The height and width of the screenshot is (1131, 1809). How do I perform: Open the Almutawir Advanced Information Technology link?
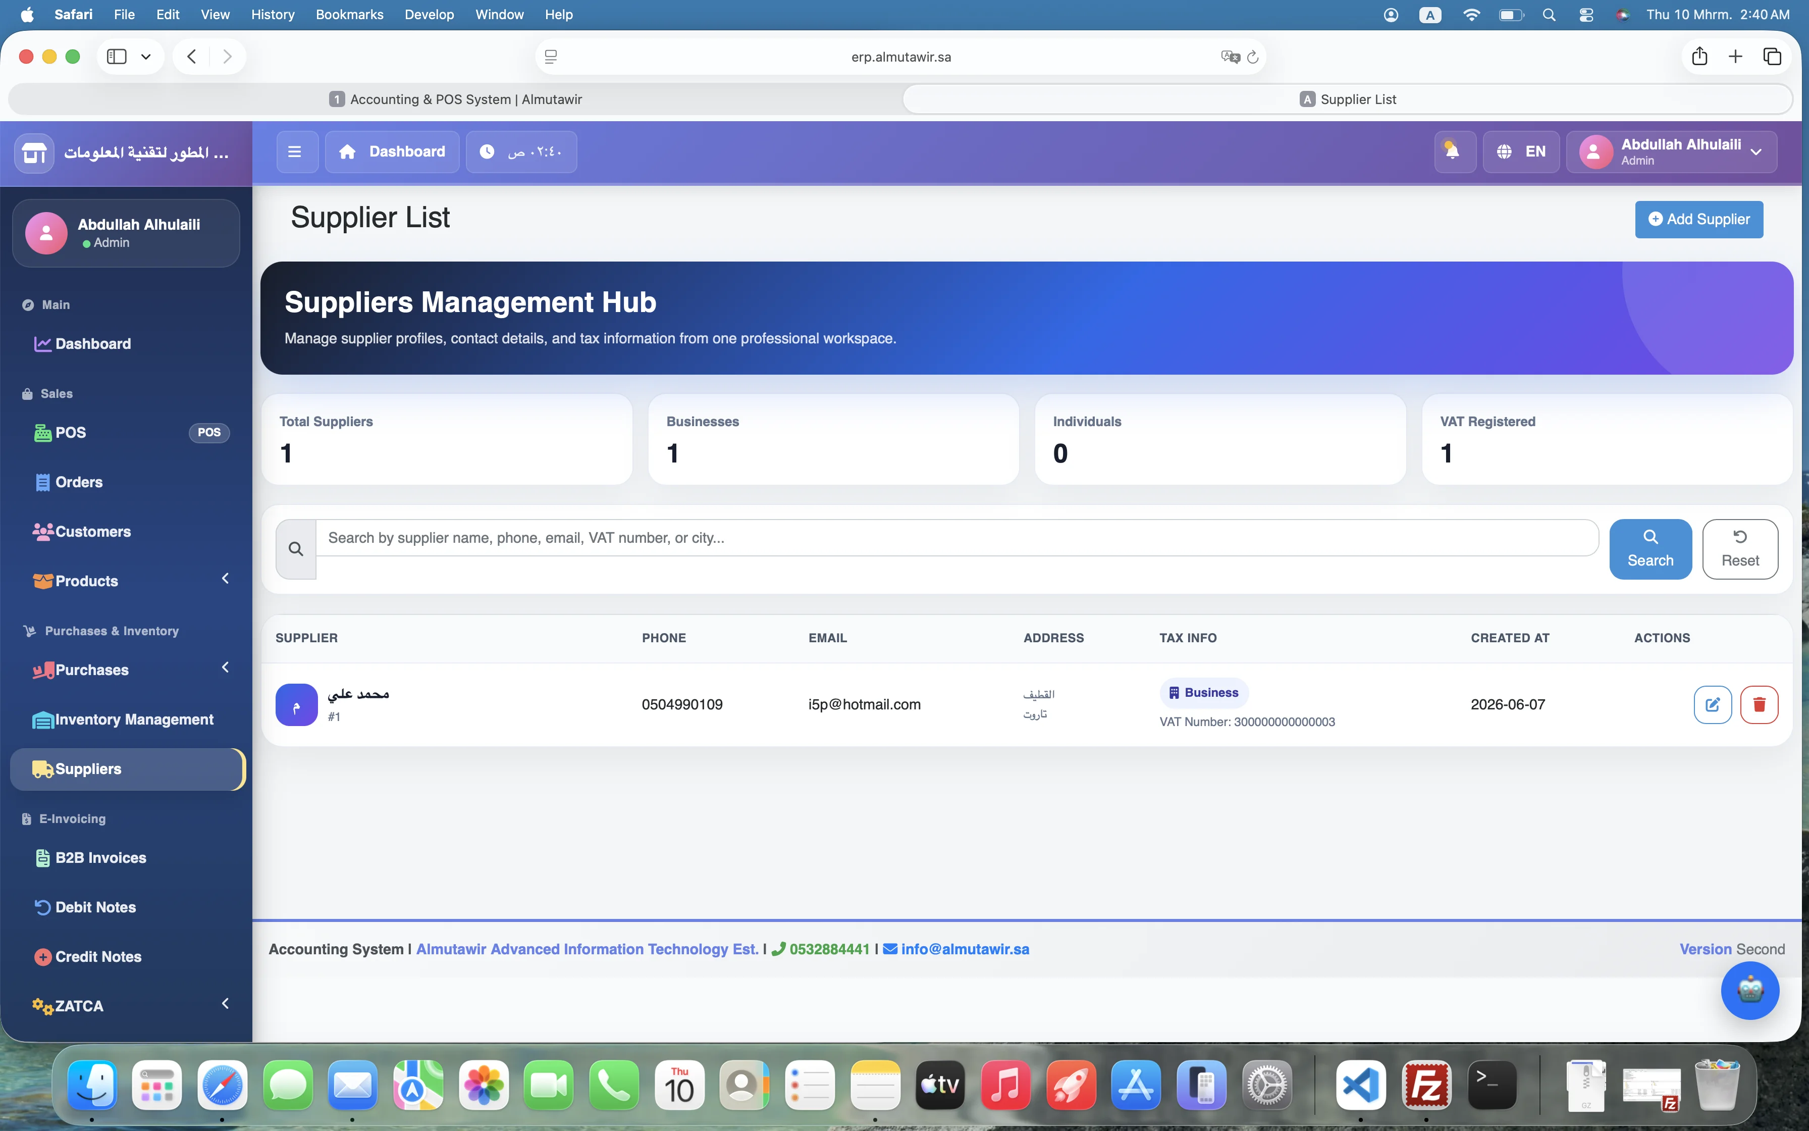[x=588, y=949]
